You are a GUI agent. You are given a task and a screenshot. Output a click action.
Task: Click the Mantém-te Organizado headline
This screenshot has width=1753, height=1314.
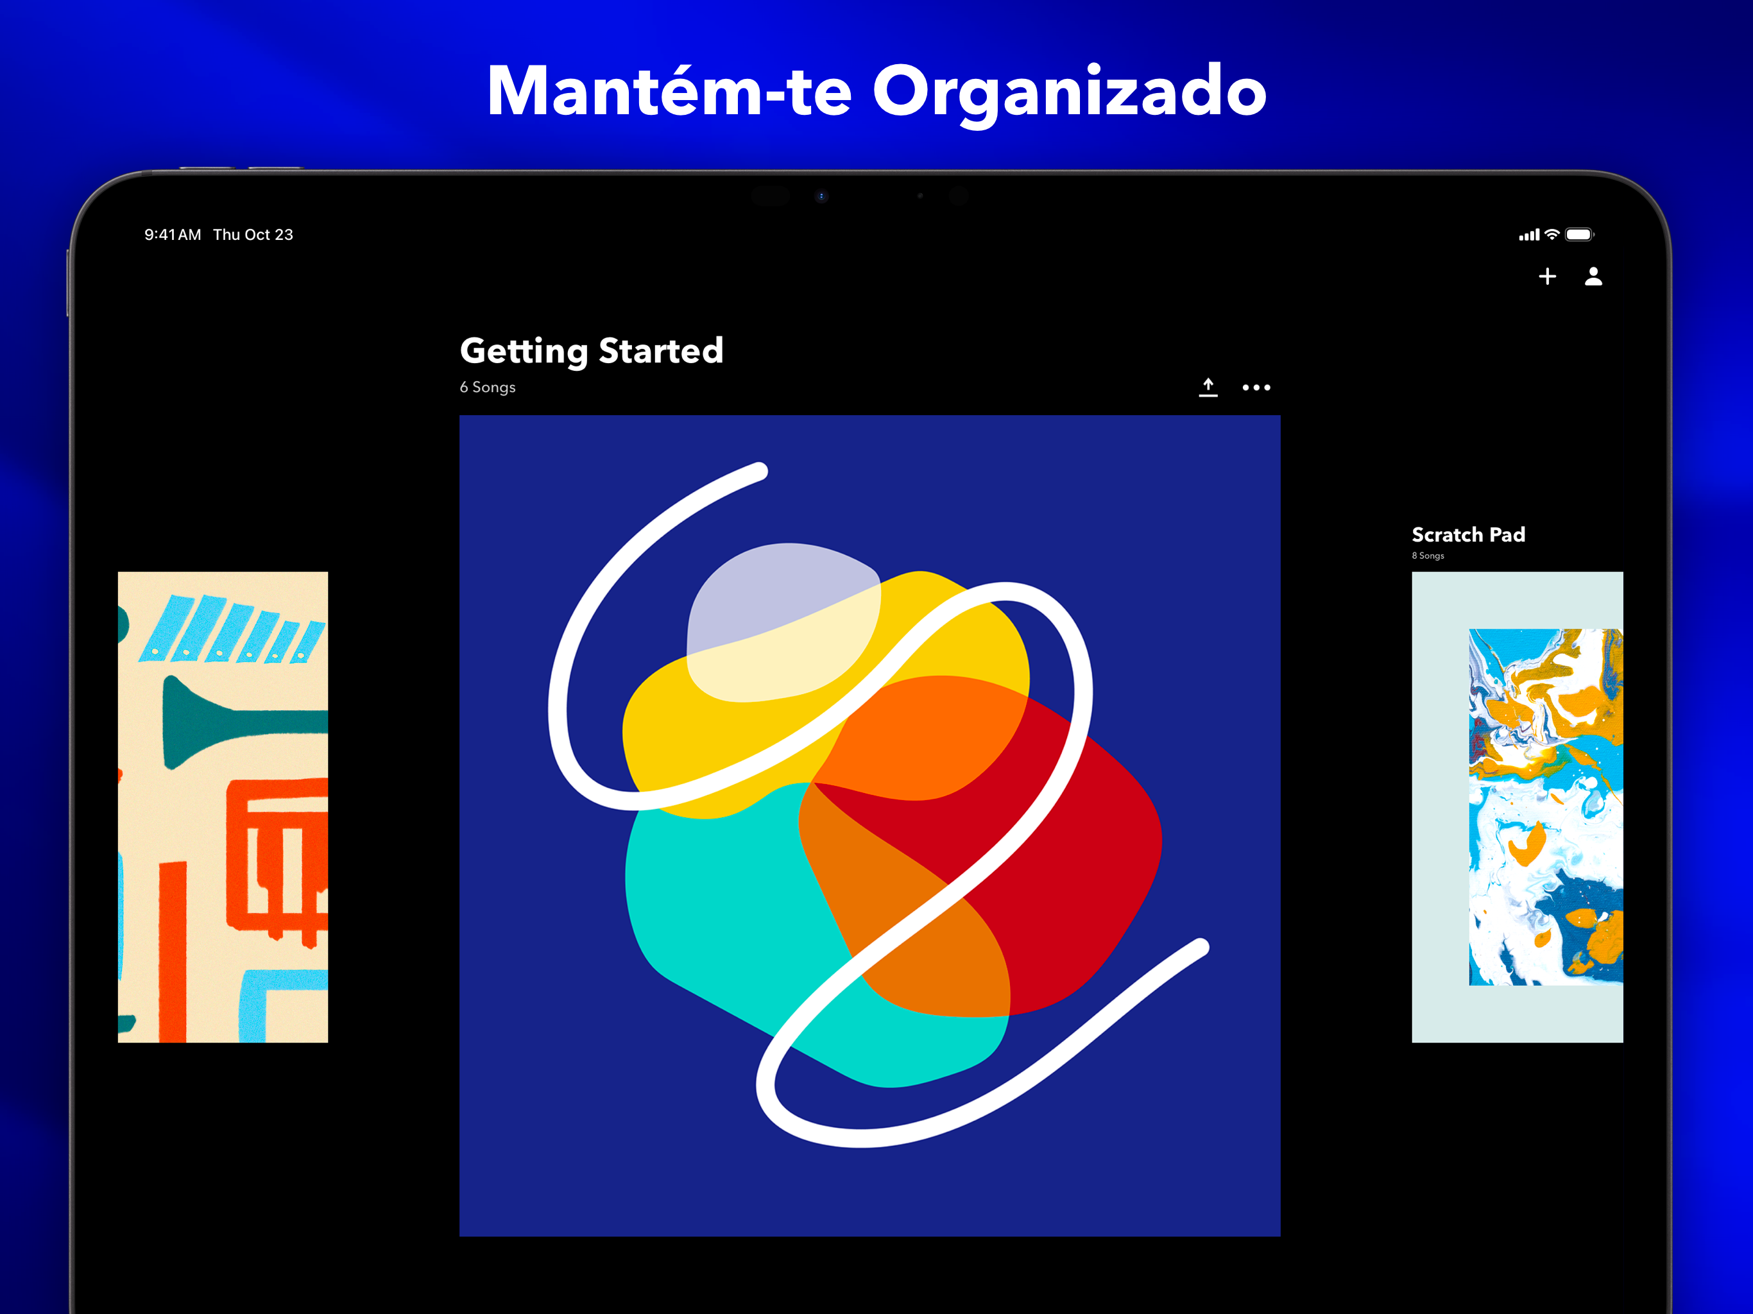877,91
